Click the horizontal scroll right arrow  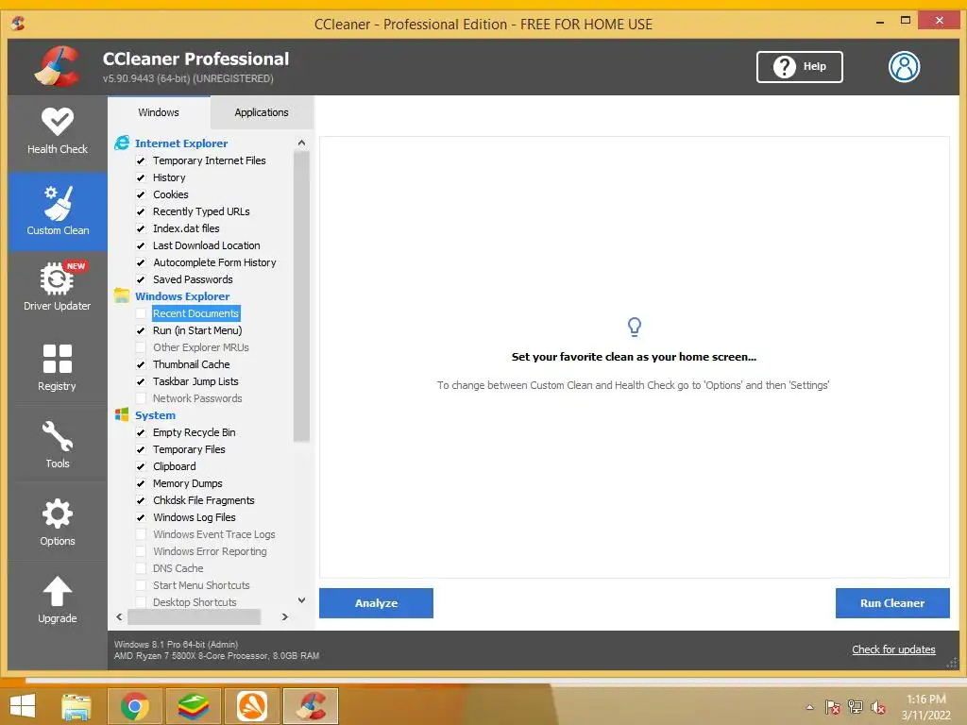click(x=285, y=616)
